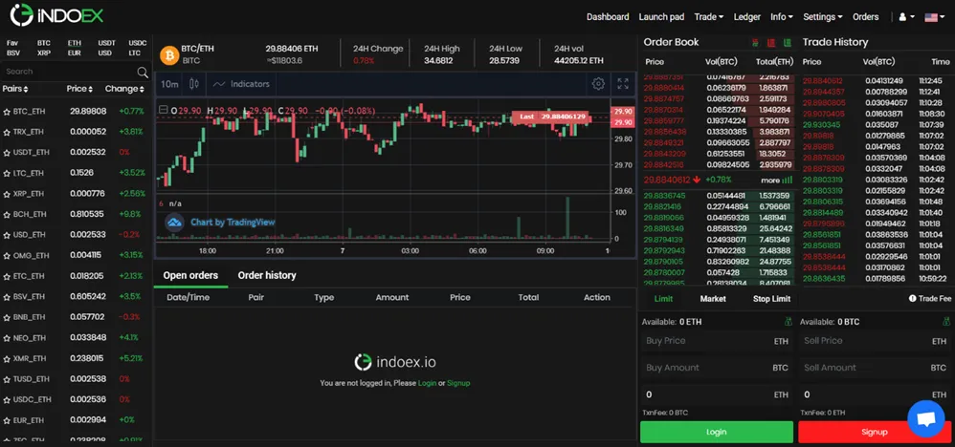The width and height of the screenshot is (955, 447).
Task: Select the Limit order tab
Action: 663,299
